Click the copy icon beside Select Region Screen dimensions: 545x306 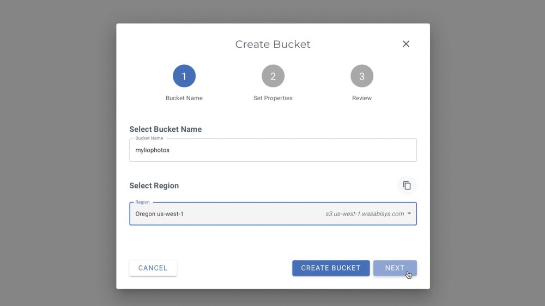pyautogui.click(x=407, y=186)
